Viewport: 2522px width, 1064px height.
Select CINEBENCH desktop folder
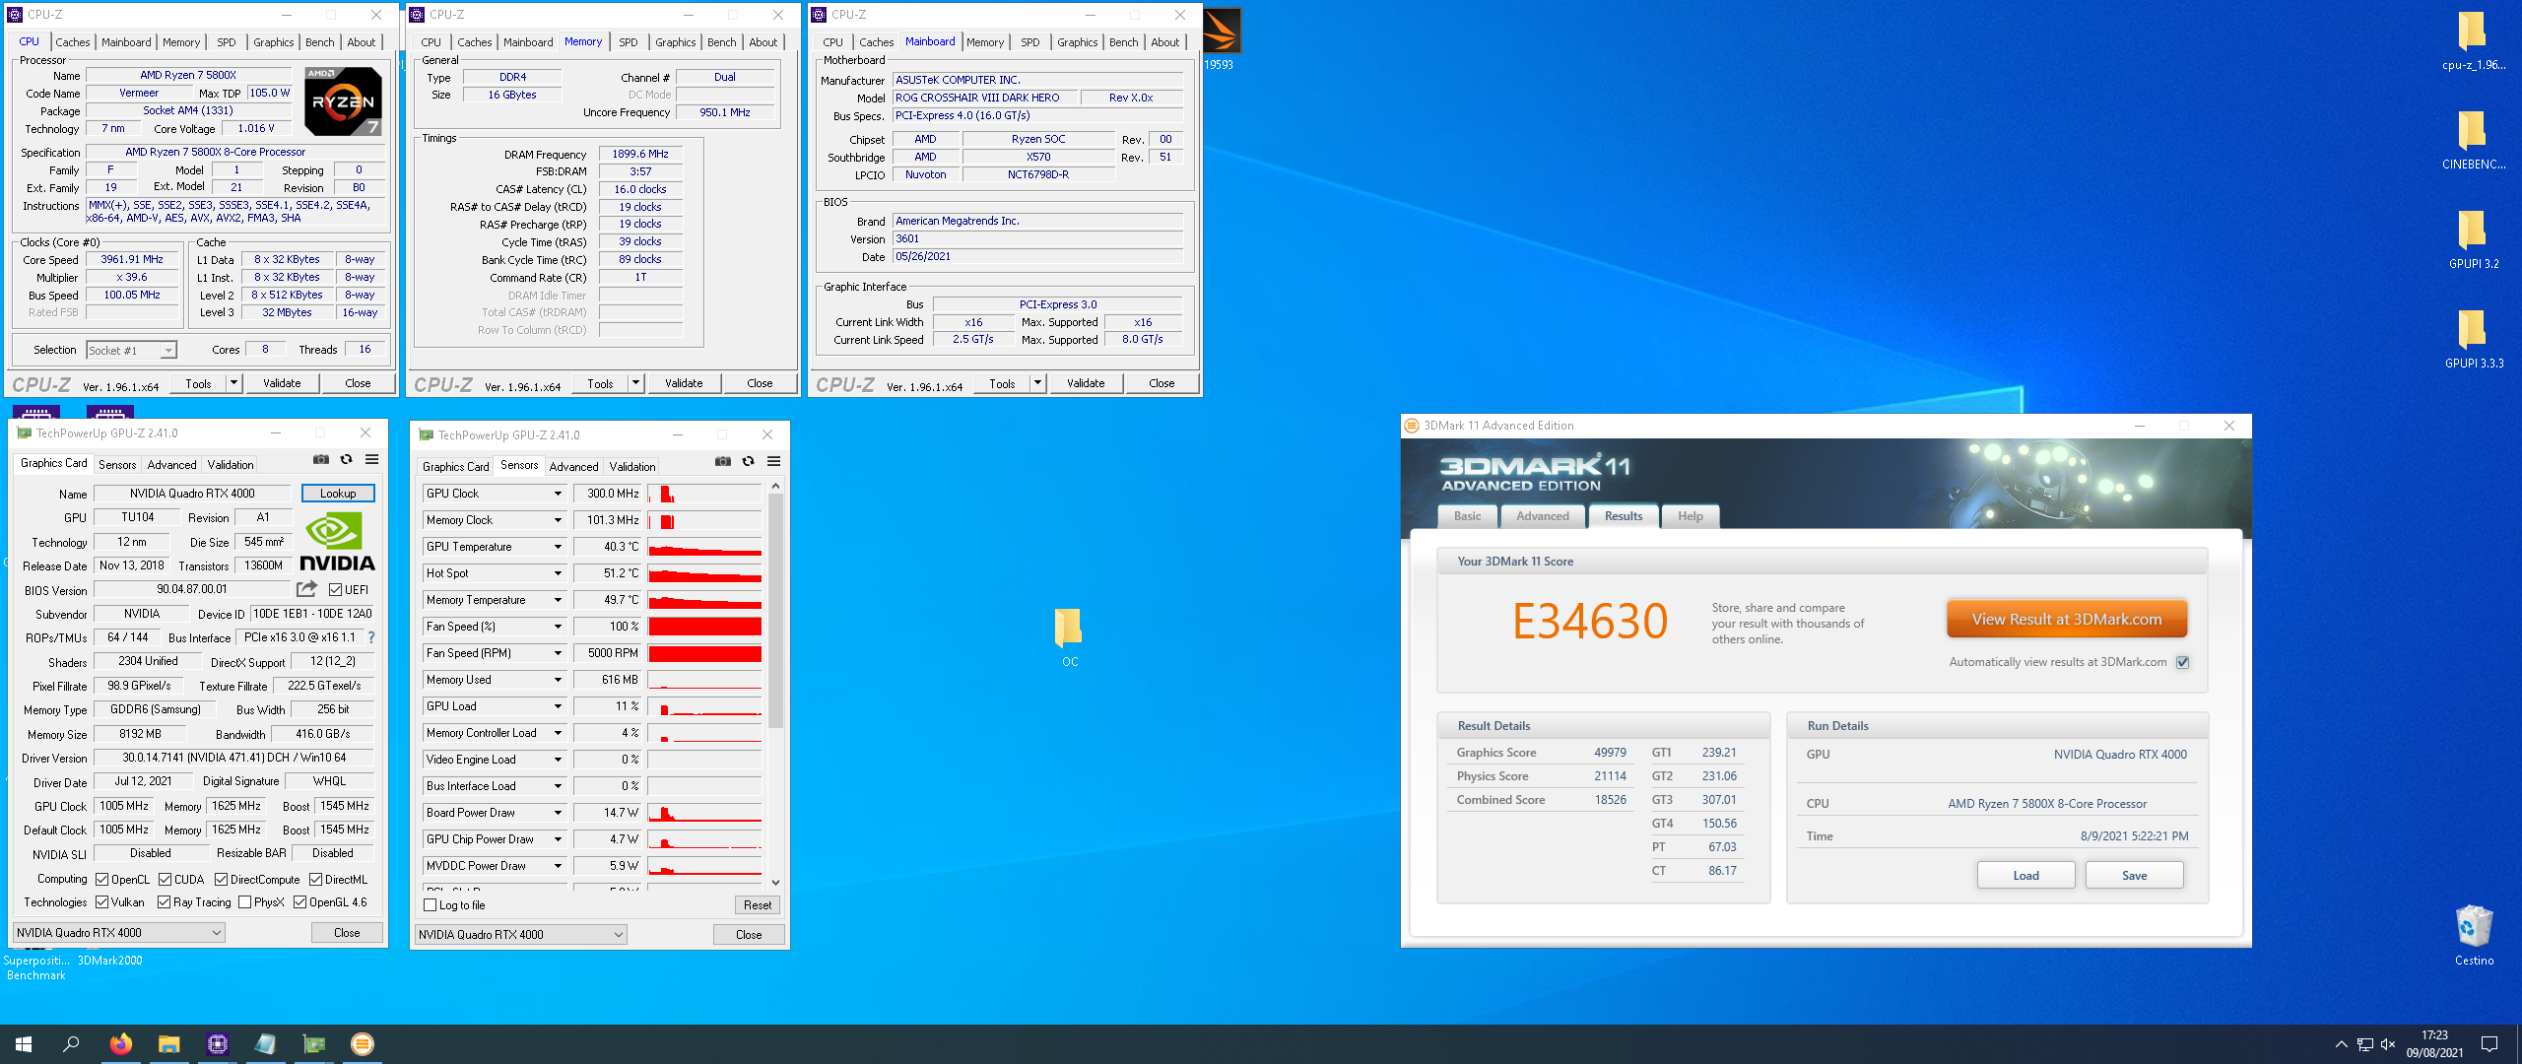[2473, 140]
